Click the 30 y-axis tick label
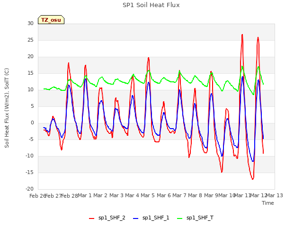 point(30,23)
